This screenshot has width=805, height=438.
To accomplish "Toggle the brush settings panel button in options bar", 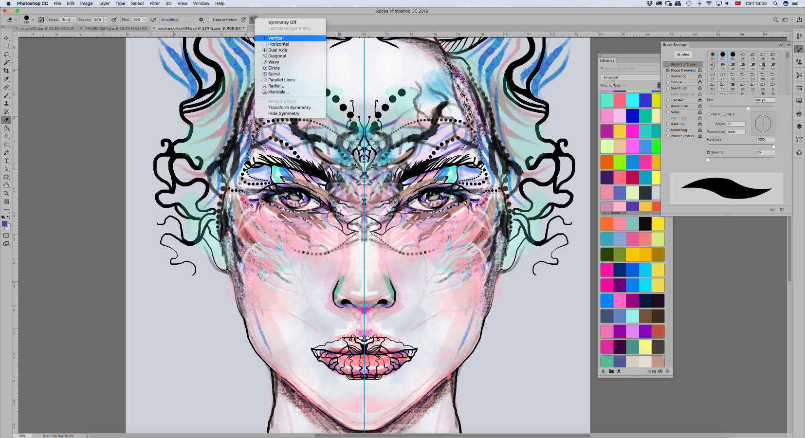I will (x=41, y=20).
